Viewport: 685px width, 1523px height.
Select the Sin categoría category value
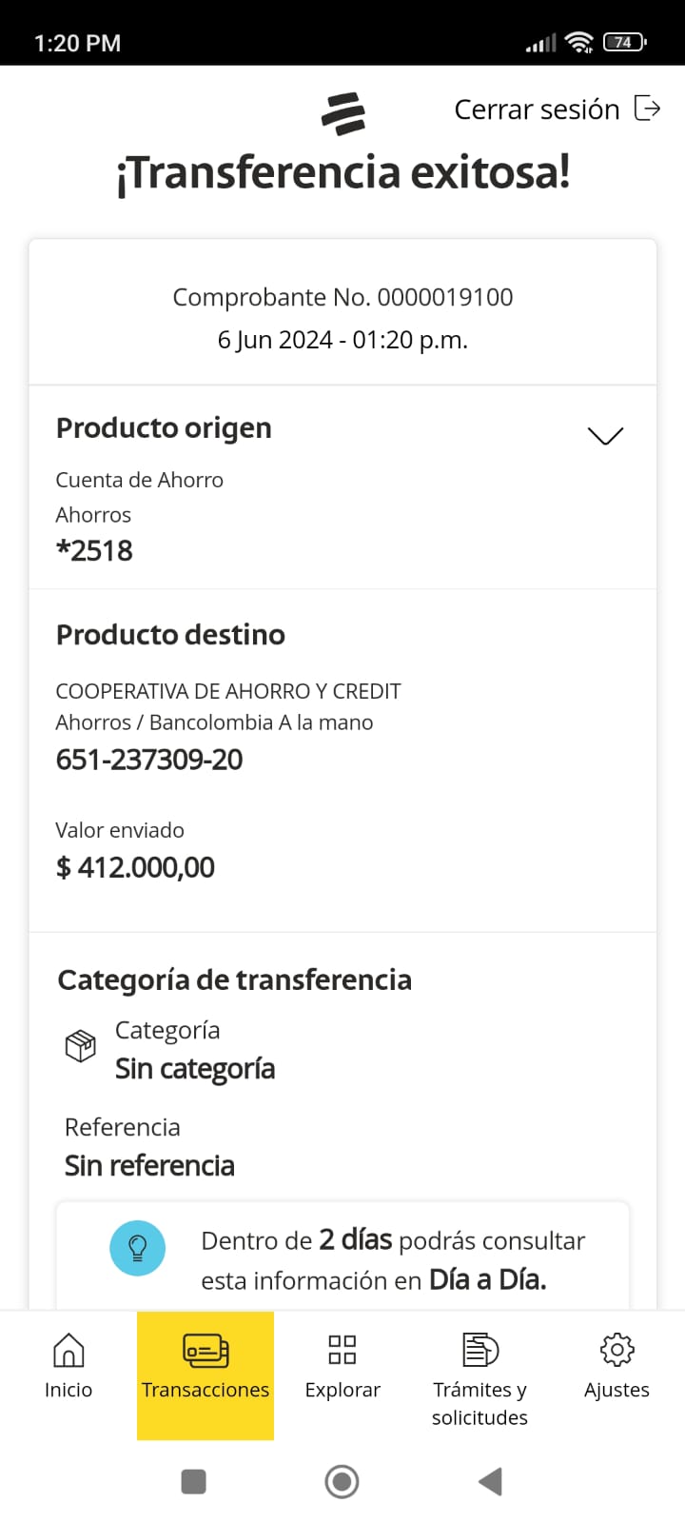pyautogui.click(x=195, y=1069)
